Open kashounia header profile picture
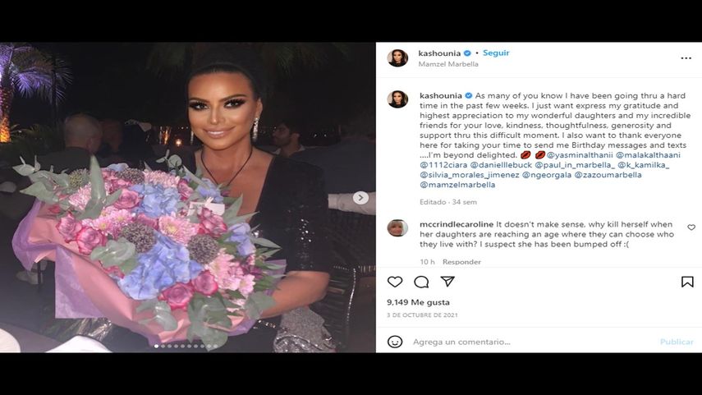 pos(397,58)
